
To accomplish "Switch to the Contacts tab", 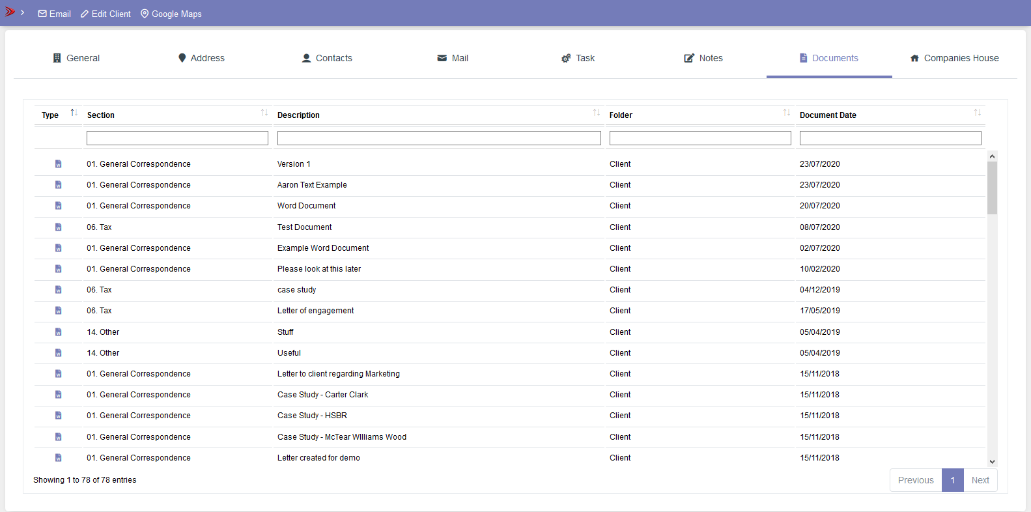I will (327, 58).
